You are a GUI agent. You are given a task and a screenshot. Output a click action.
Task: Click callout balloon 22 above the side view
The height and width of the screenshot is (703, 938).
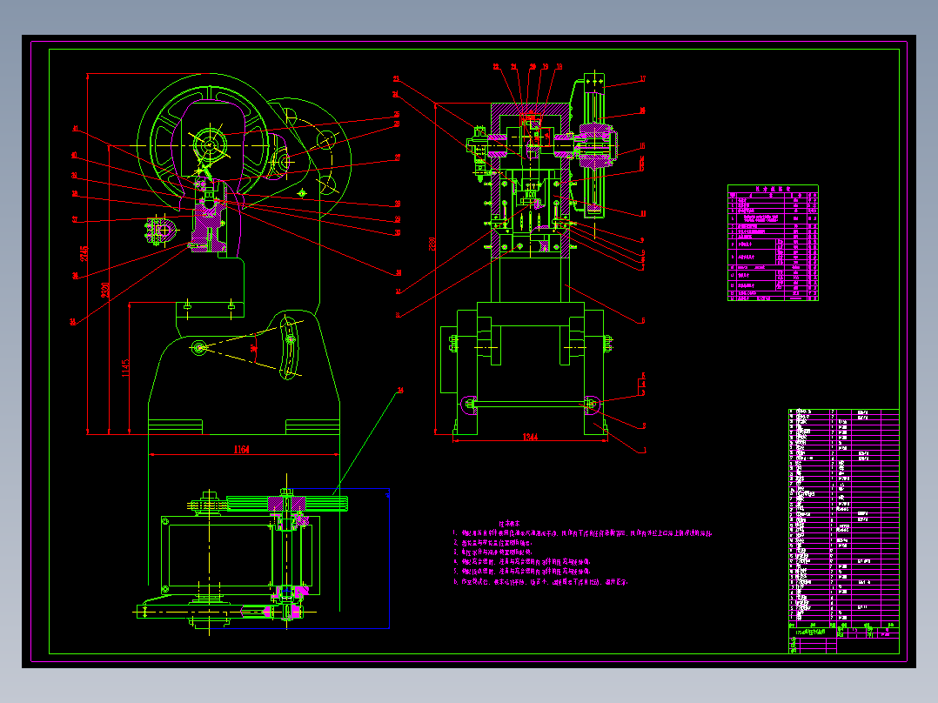(496, 64)
